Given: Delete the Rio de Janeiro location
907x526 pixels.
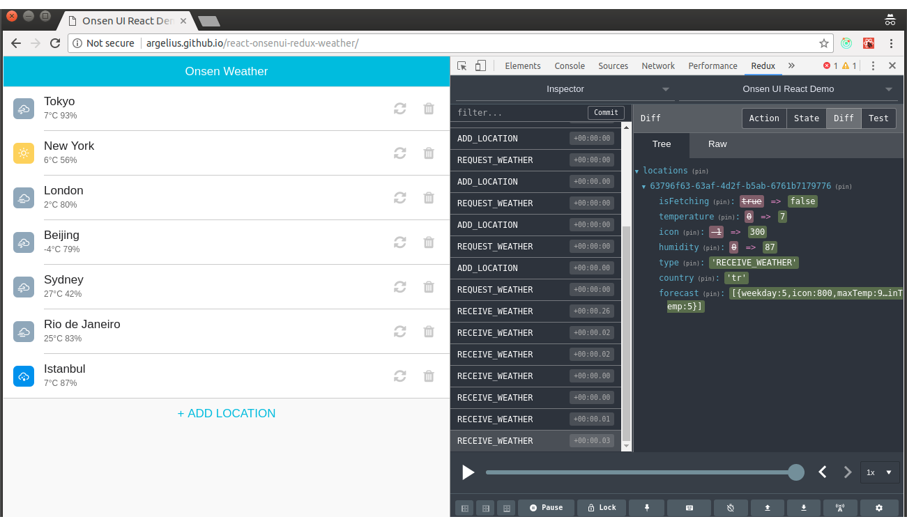Looking at the screenshot, I should (429, 332).
